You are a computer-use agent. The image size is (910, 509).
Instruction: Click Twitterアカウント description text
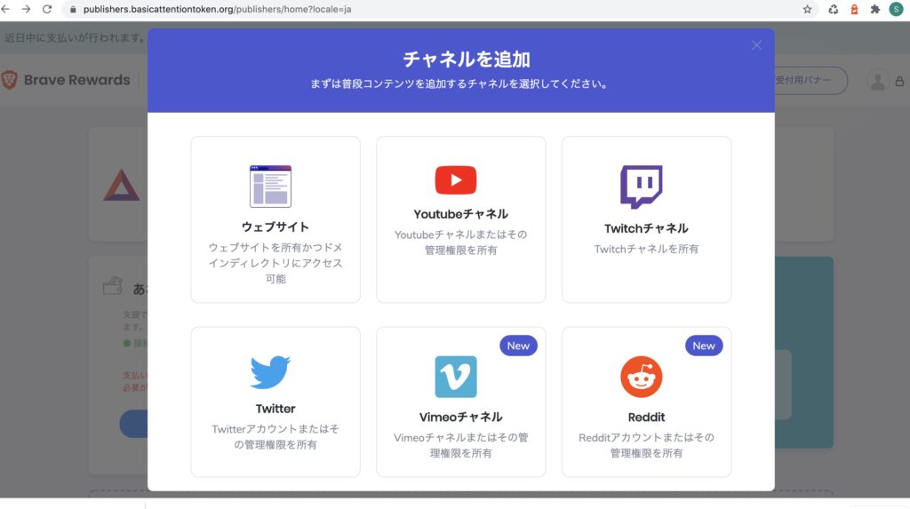(275, 436)
